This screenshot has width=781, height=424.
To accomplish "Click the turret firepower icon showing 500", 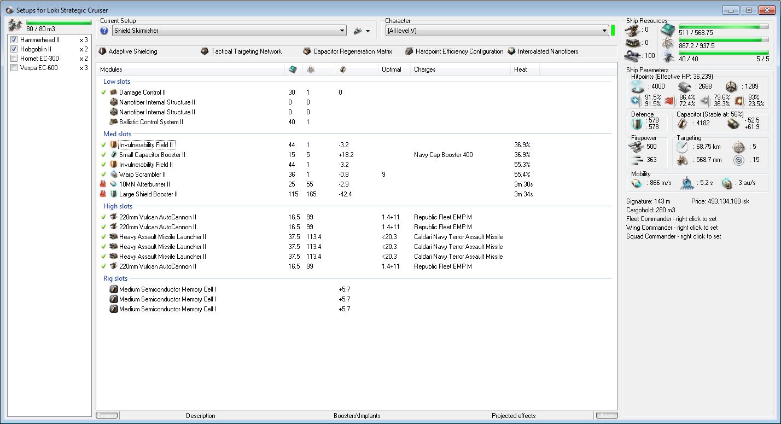I will [x=636, y=147].
